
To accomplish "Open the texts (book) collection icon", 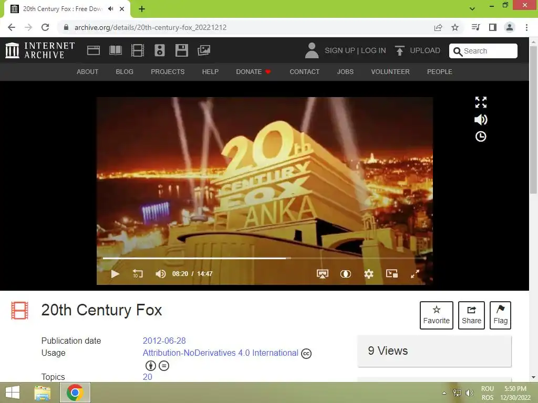I will coord(115,50).
